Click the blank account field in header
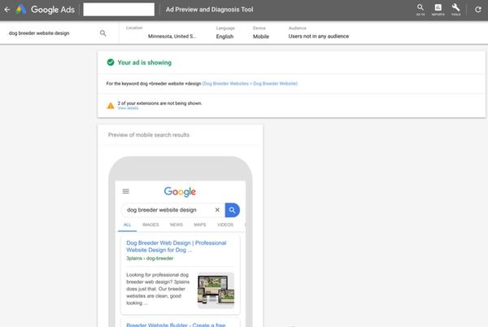 click(x=119, y=10)
